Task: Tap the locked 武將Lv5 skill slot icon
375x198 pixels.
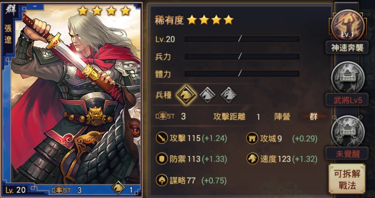Action: [x=347, y=77]
